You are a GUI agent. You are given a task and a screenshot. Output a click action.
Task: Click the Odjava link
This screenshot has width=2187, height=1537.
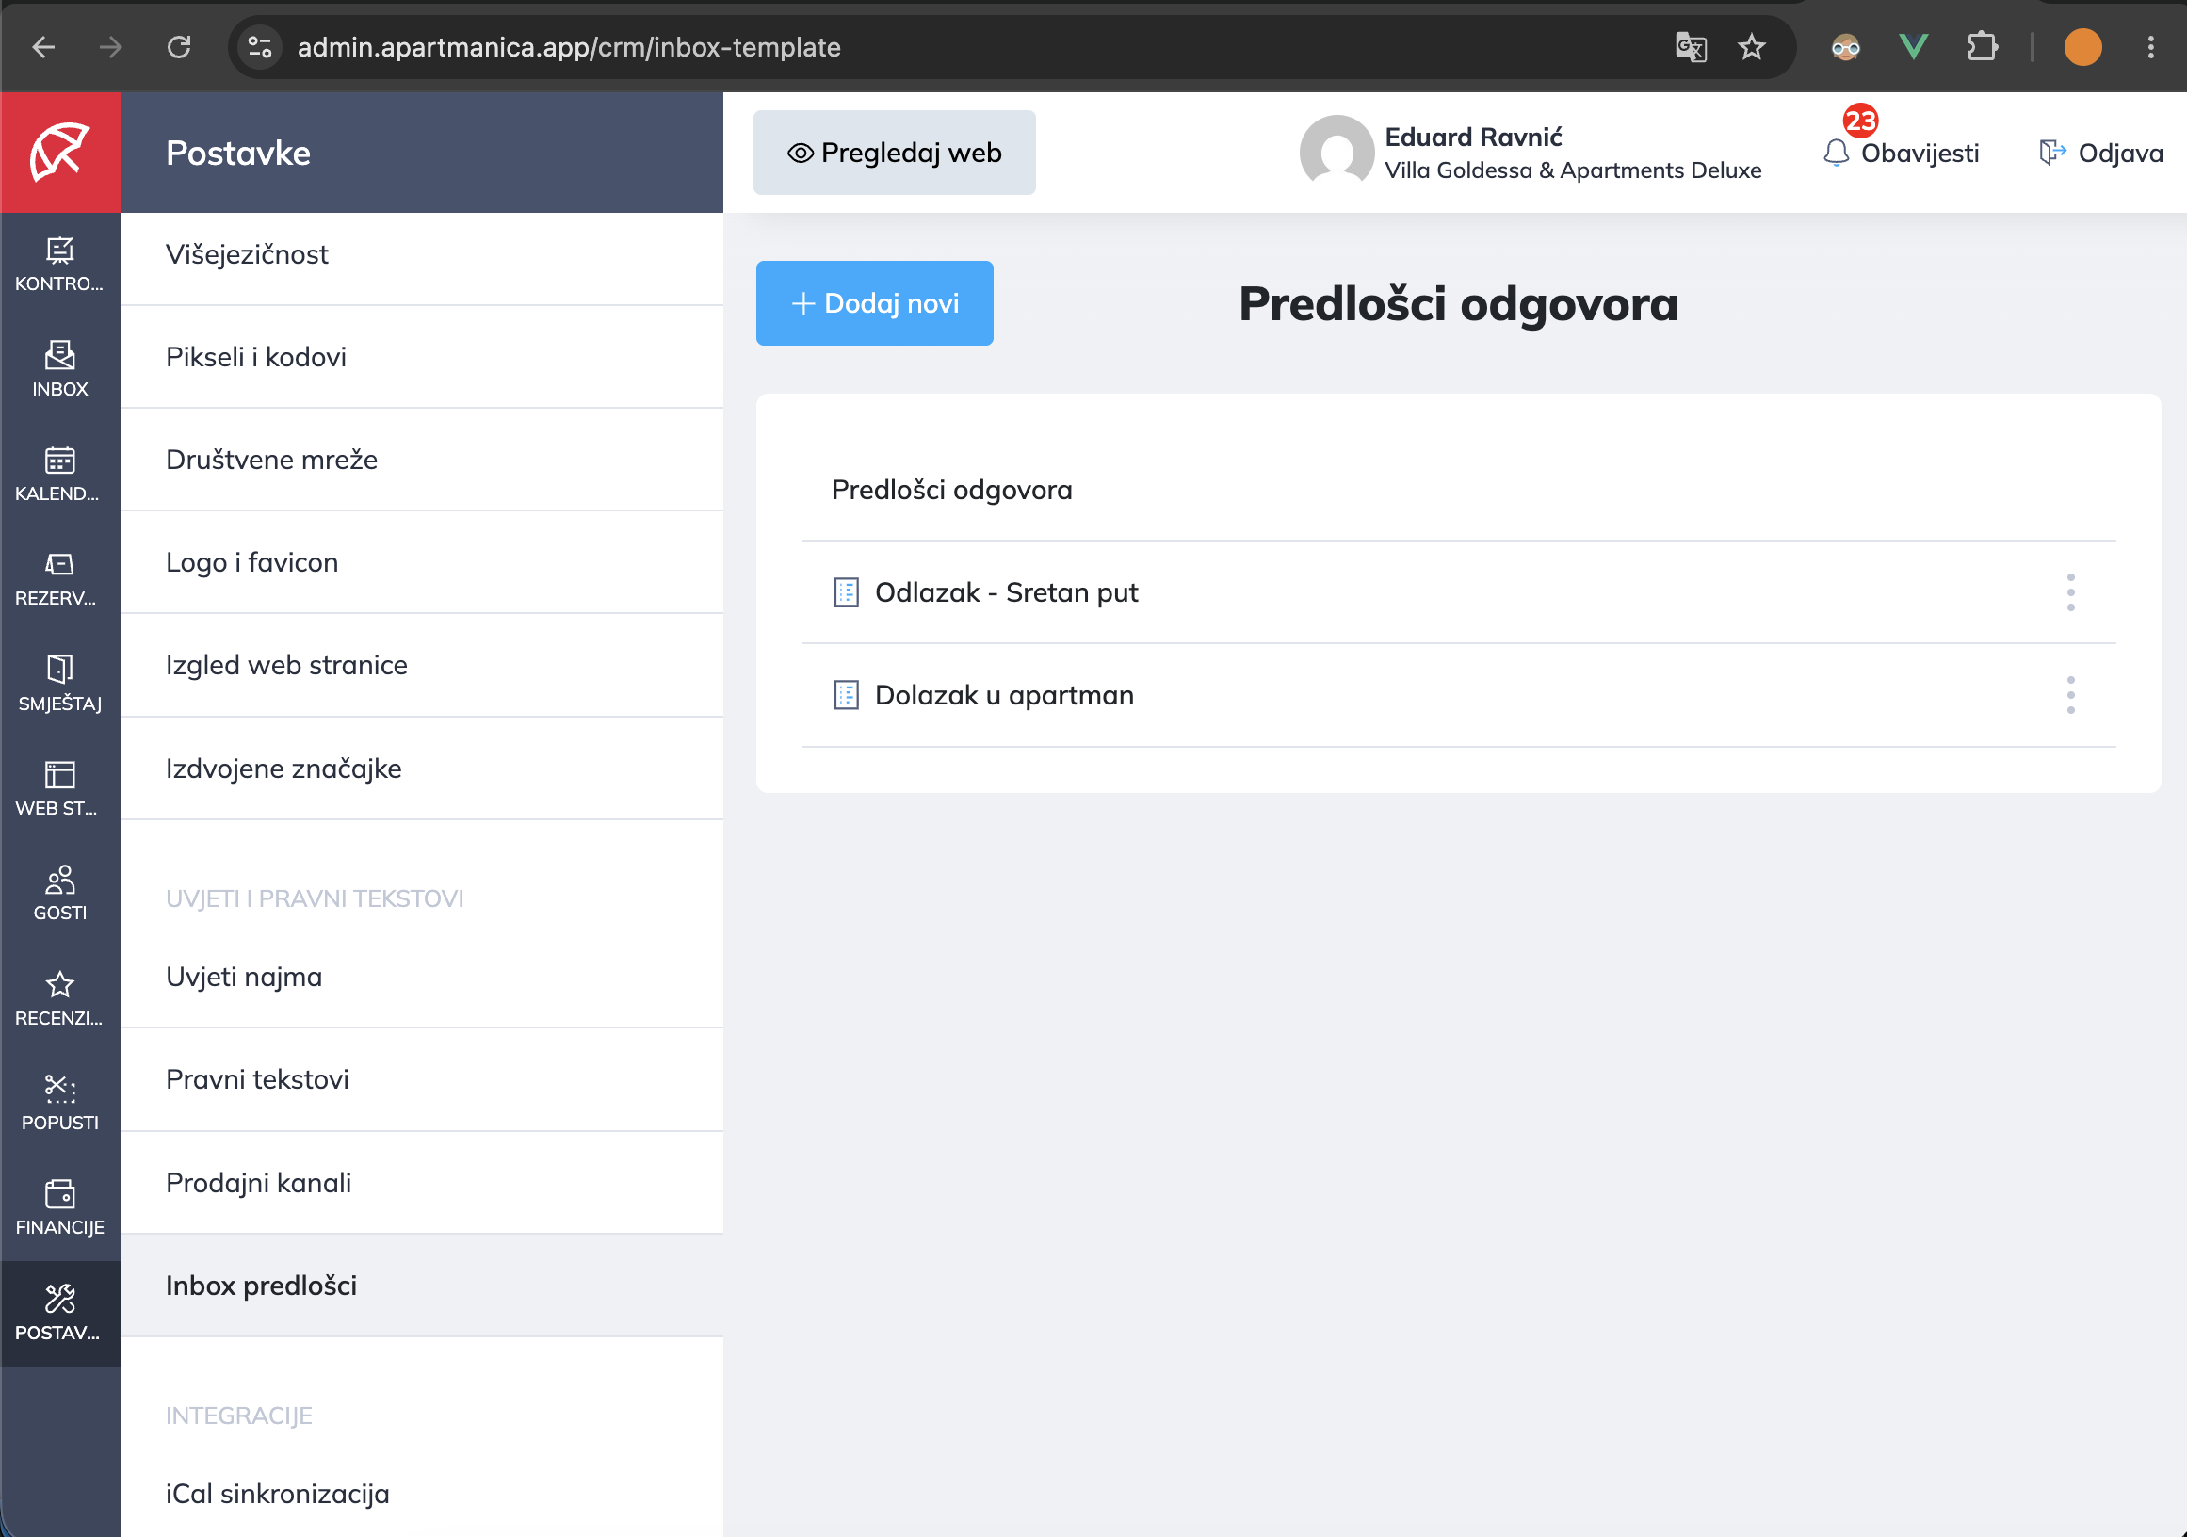tap(2119, 154)
